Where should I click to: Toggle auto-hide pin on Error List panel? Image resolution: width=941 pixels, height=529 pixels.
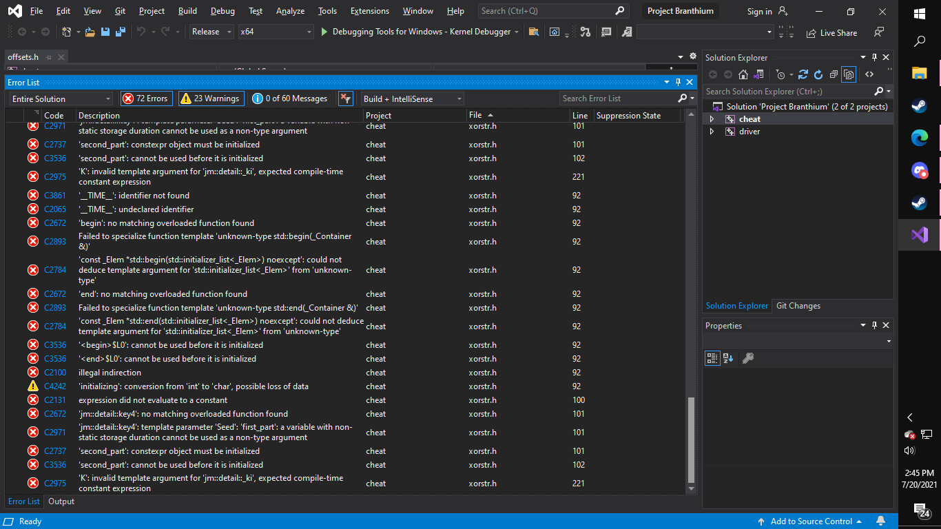[679, 82]
